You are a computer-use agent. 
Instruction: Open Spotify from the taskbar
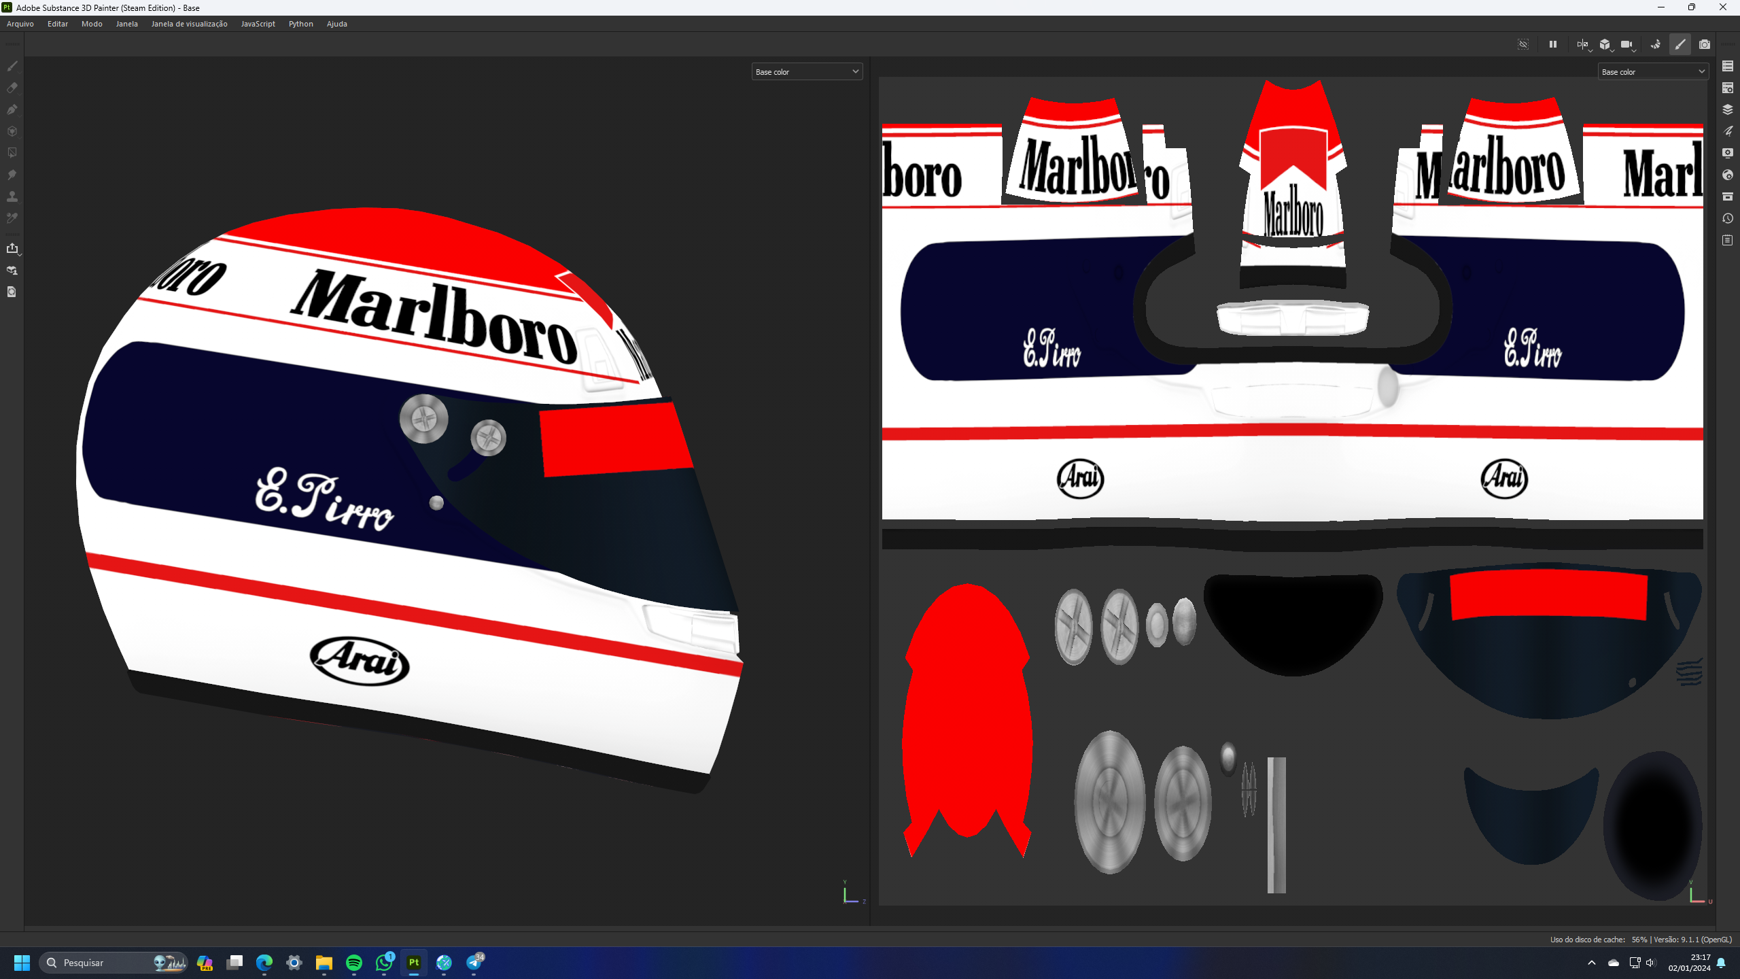click(354, 963)
